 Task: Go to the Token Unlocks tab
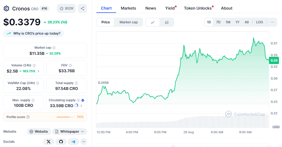click(198, 8)
